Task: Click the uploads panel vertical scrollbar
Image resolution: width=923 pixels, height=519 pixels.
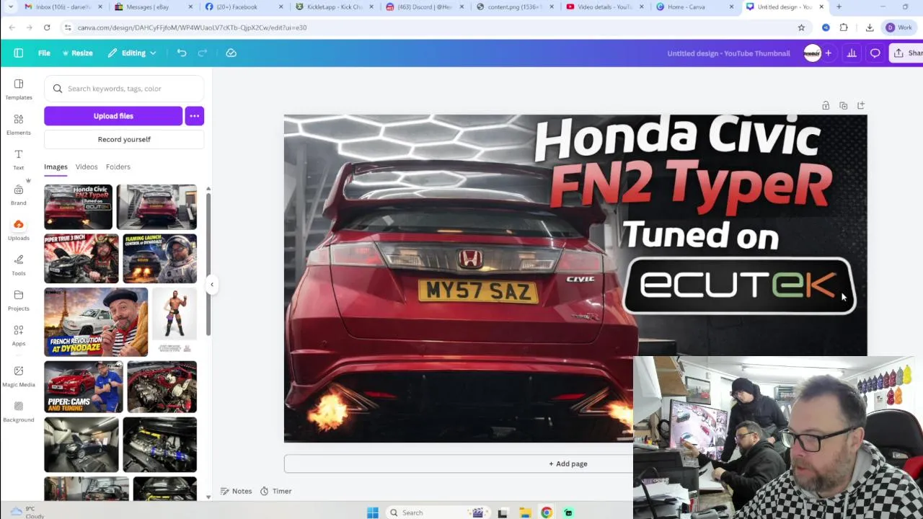Action: [x=208, y=263]
